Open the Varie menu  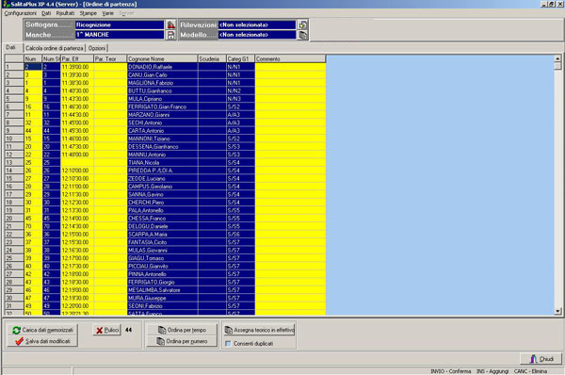pos(107,13)
